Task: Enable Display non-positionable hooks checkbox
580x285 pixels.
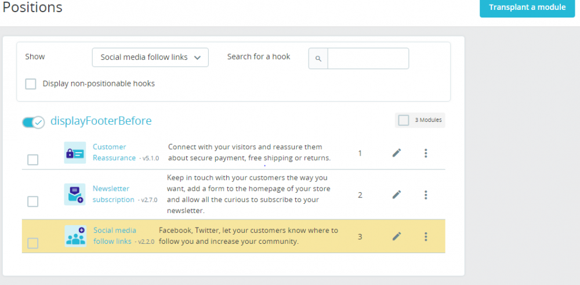Action: point(31,84)
